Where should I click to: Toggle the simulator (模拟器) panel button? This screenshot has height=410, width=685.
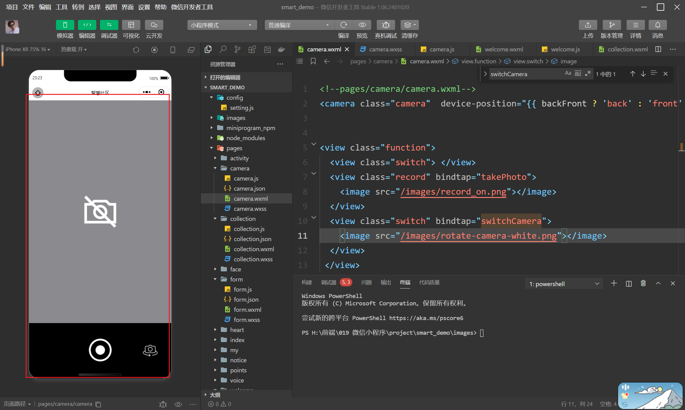pyautogui.click(x=65, y=25)
